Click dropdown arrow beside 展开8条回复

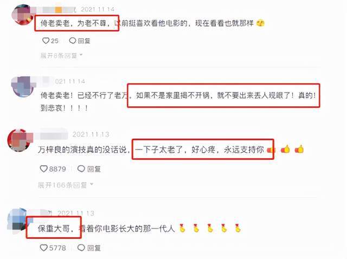point(81,55)
